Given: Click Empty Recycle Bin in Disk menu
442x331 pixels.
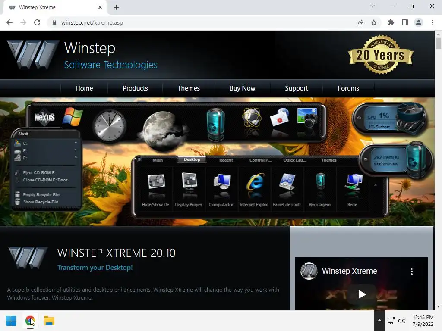Looking at the screenshot, I should 41,195.
